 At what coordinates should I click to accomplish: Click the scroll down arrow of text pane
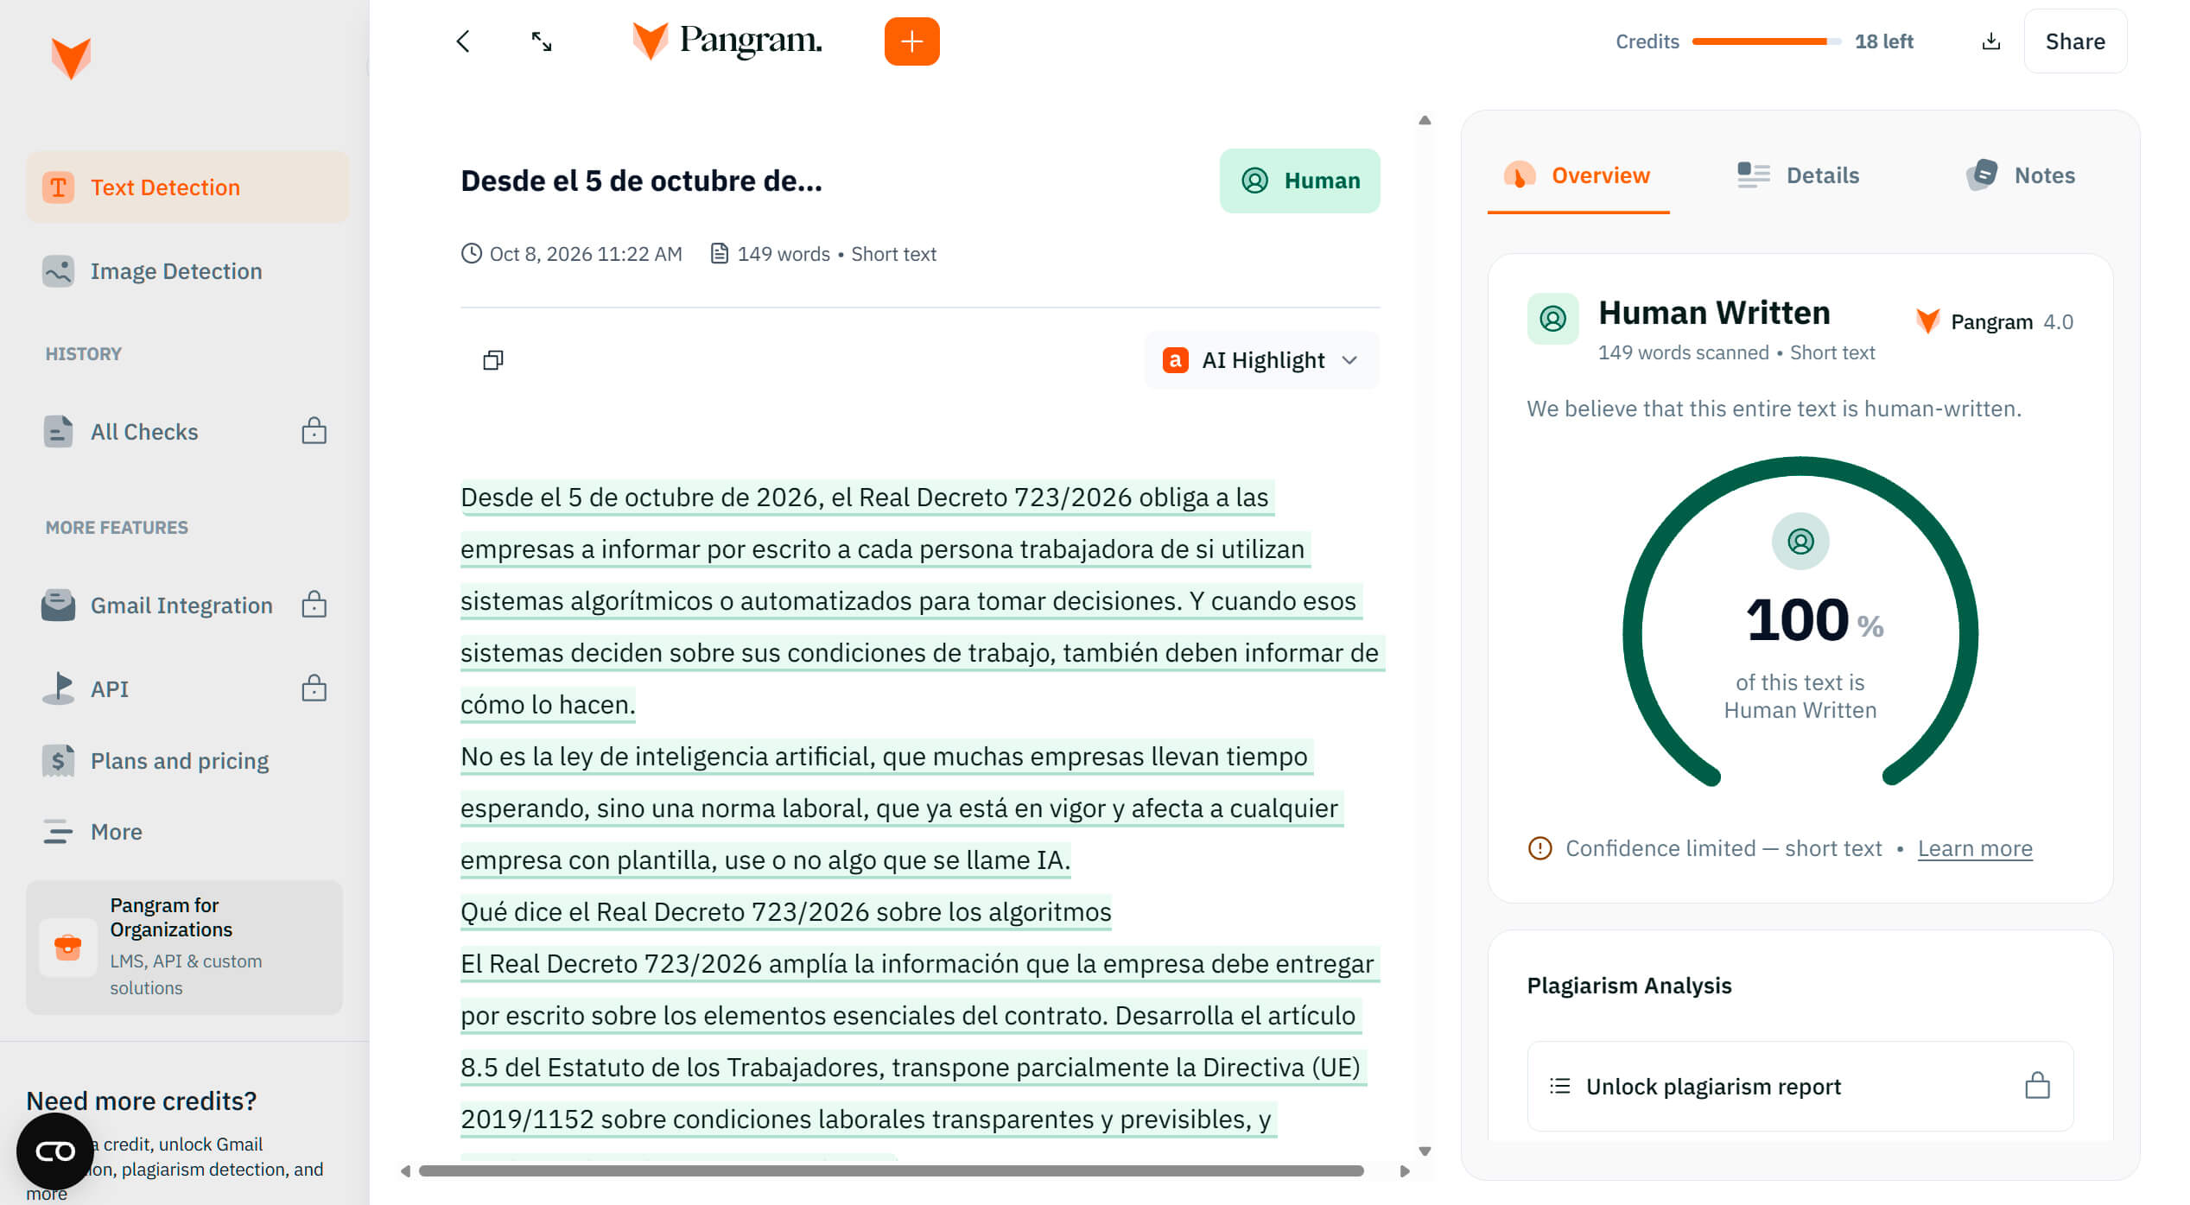coord(1425,1151)
